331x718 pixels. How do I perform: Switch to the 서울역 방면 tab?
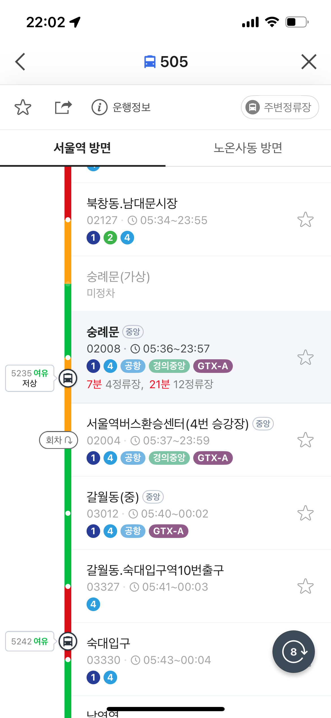tap(82, 148)
